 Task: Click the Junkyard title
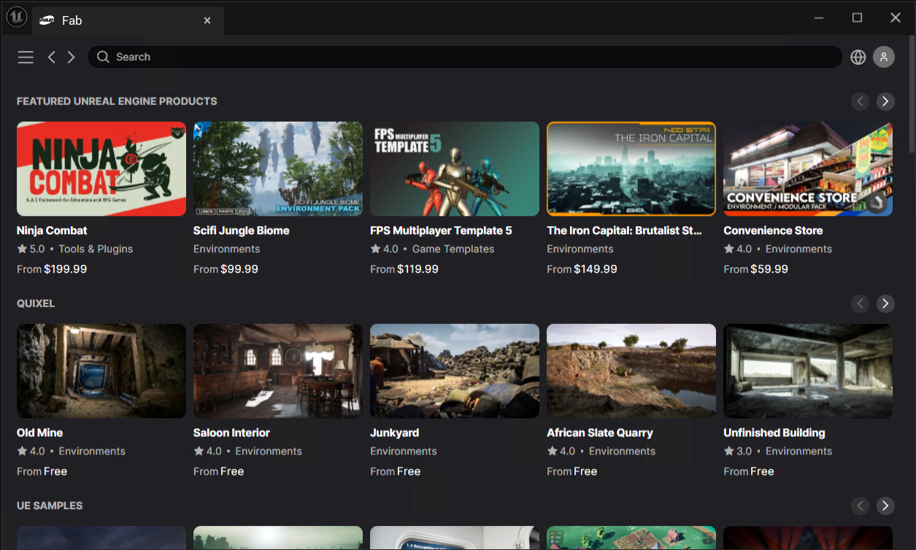point(394,433)
